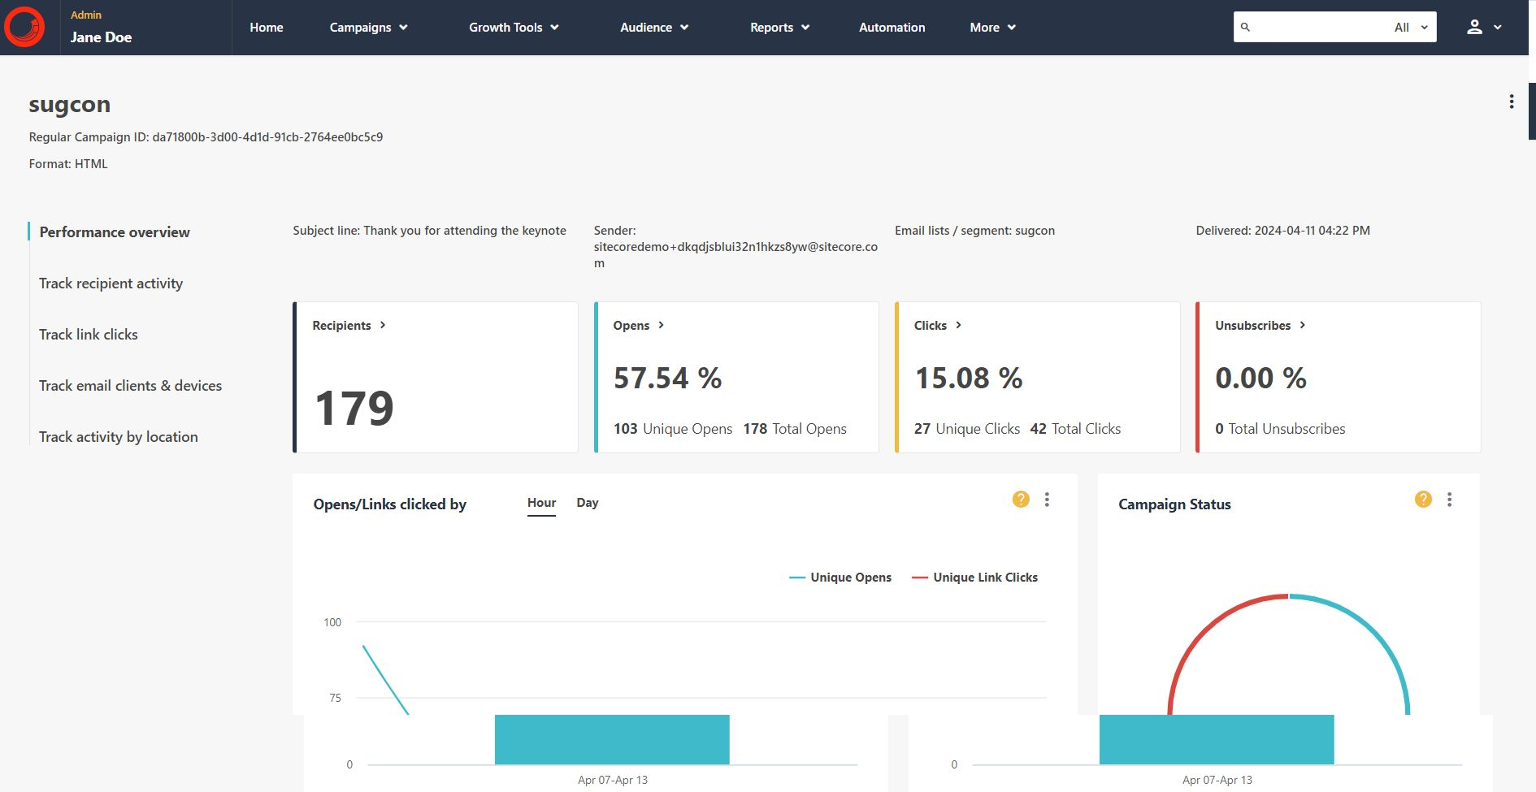Screen dimensions: 1536x792
Task: Click help icon on Opens/Links chart
Action: pyautogui.click(x=1021, y=500)
